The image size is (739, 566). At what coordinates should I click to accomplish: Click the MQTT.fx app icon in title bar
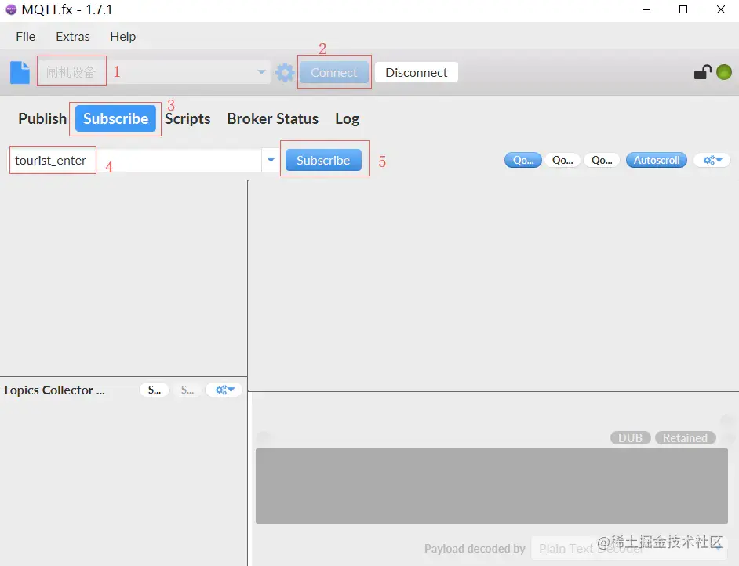(11, 10)
